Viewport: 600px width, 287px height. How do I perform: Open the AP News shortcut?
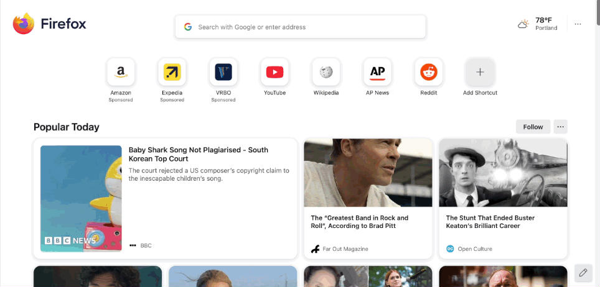[377, 72]
